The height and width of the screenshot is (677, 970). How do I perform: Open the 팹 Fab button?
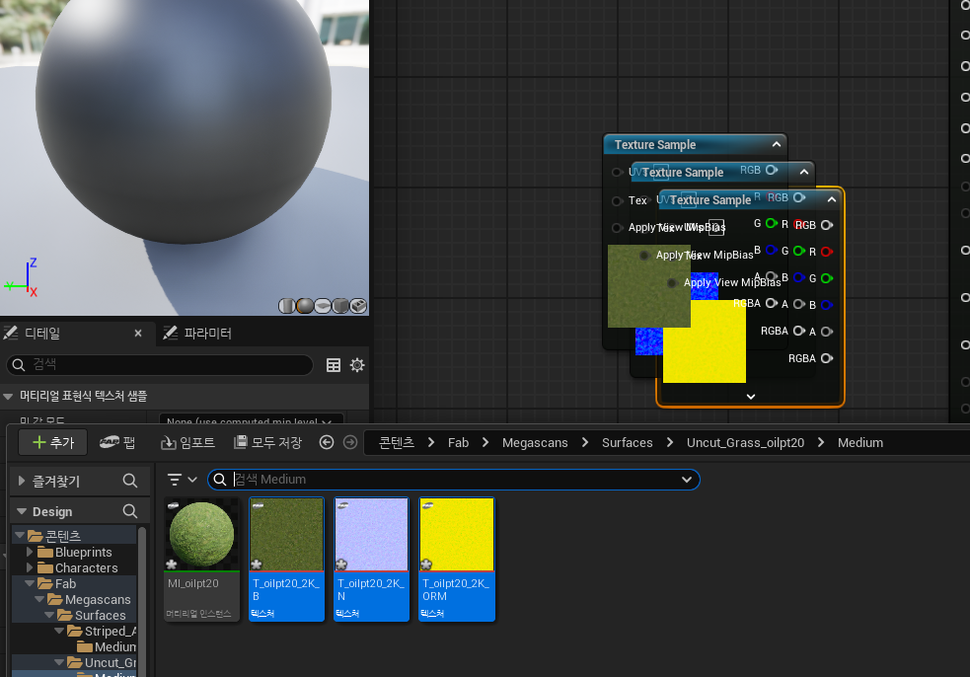click(x=117, y=442)
